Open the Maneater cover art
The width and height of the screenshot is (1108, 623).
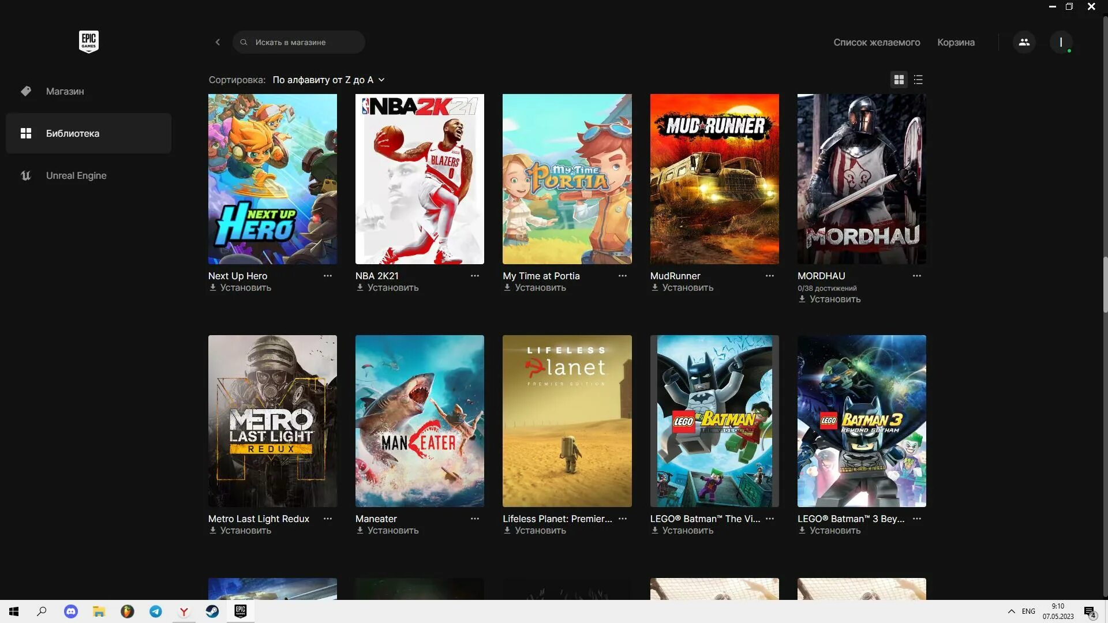(420, 421)
